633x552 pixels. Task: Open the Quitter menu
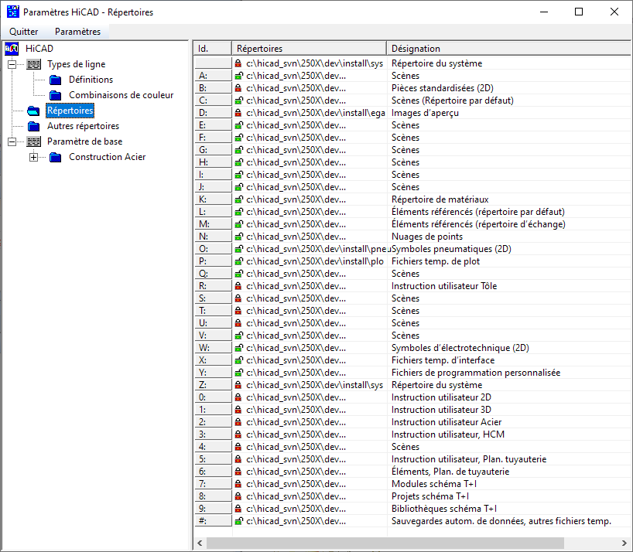point(24,32)
